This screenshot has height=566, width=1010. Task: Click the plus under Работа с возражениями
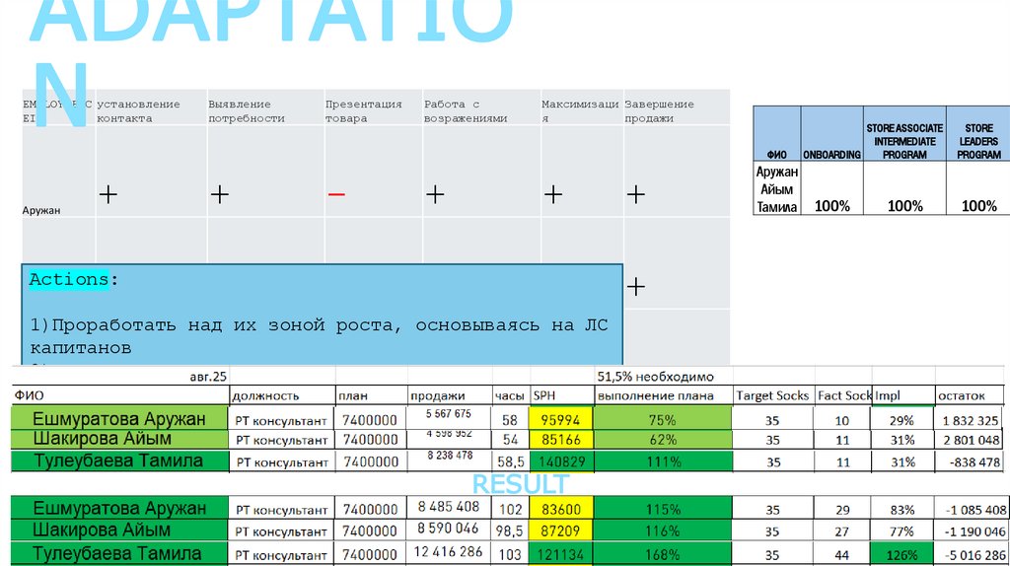[435, 194]
